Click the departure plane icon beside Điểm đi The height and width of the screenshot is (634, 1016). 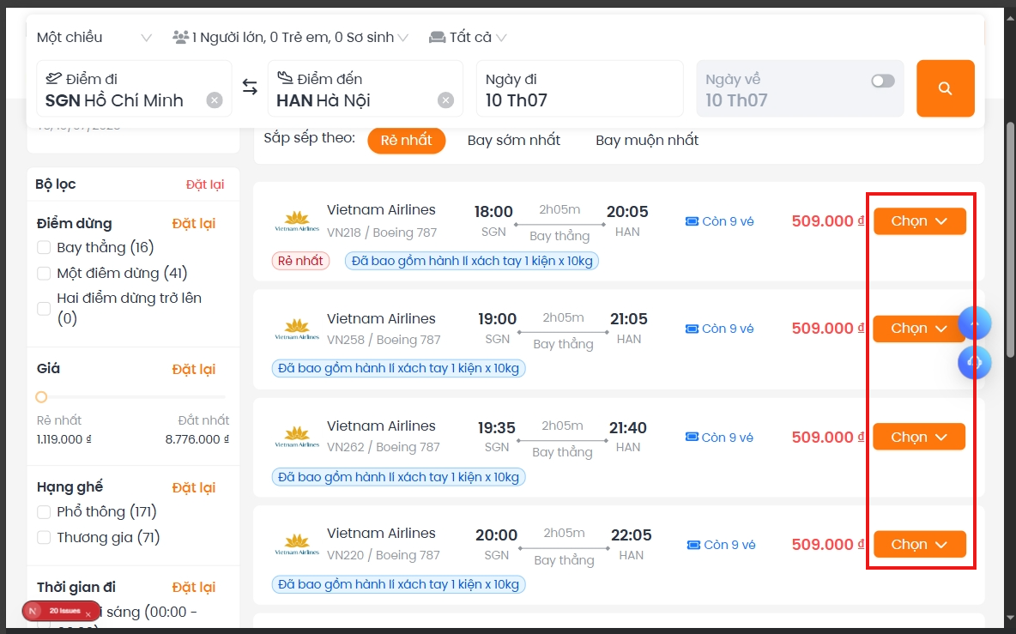(x=54, y=78)
